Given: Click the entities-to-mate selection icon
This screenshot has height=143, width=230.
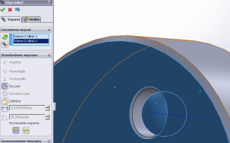Looking at the screenshot, I should [x=5, y=37].
